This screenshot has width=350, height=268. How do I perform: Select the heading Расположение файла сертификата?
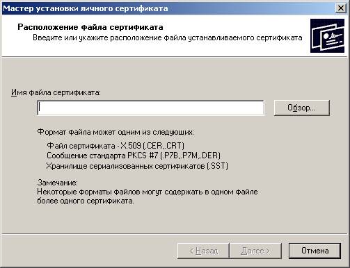point(90,27)
